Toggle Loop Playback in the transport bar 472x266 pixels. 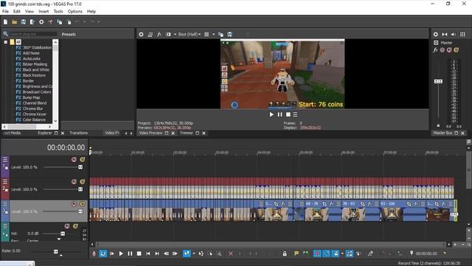[103, 253]
